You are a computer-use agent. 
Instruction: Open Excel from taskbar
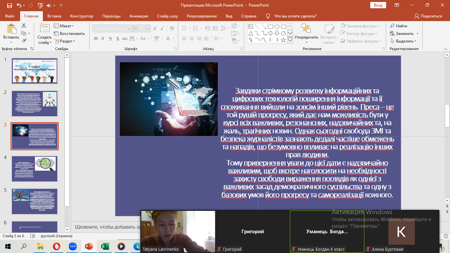tap(105, 246)
